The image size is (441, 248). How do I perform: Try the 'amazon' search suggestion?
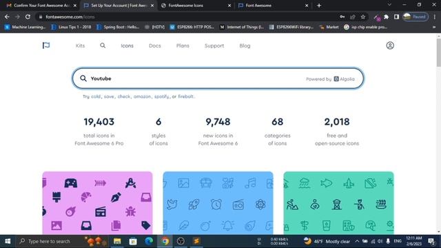click(142, 96)
